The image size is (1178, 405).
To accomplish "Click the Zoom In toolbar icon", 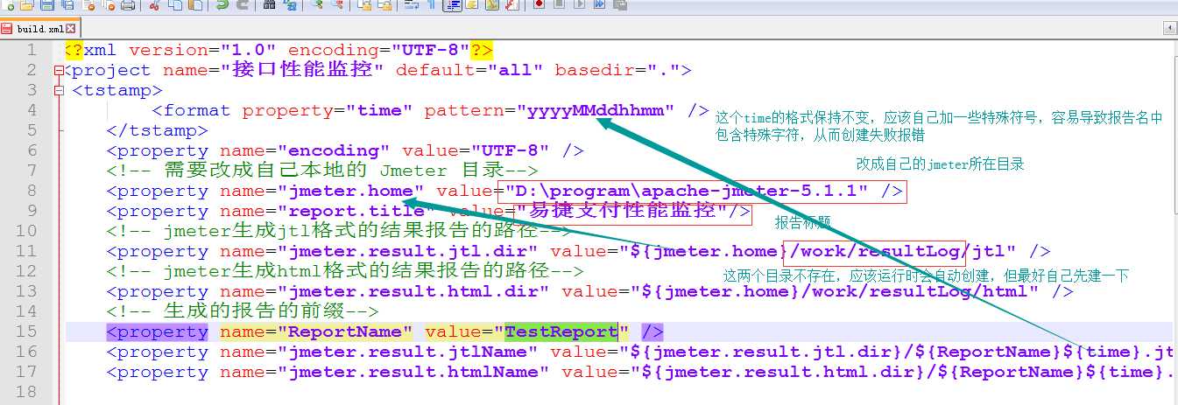I will 319,5.
